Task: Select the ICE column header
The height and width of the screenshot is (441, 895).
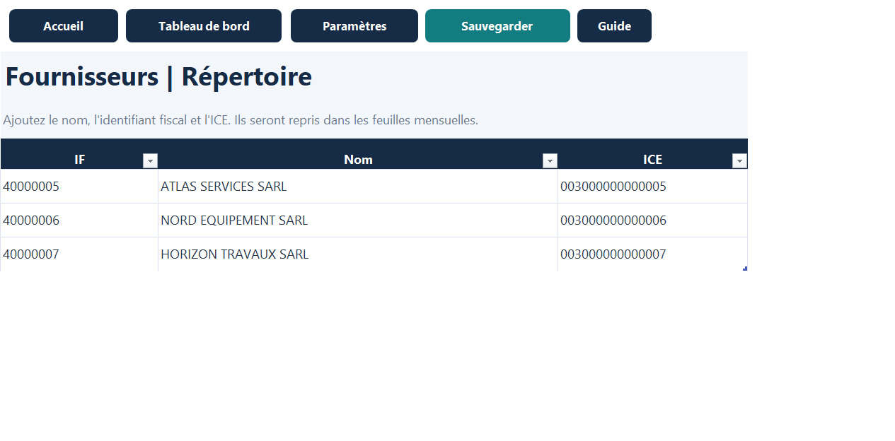Action: 652,154
